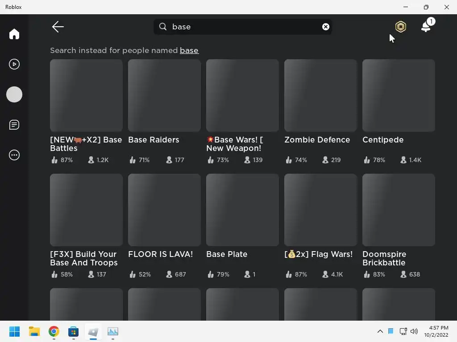457x342 pixels.
Task: Open the Base Wars game thumbnail
Action: (x=242, y=95)
